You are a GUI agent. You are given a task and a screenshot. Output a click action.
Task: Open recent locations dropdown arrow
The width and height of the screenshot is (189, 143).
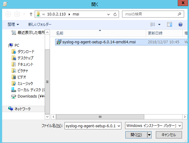pyautogui.click(x=24, y=14)
